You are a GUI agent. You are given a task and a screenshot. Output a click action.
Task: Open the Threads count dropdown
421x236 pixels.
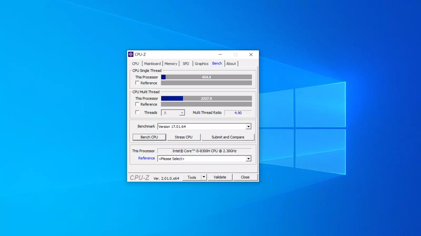coord(182,113)
